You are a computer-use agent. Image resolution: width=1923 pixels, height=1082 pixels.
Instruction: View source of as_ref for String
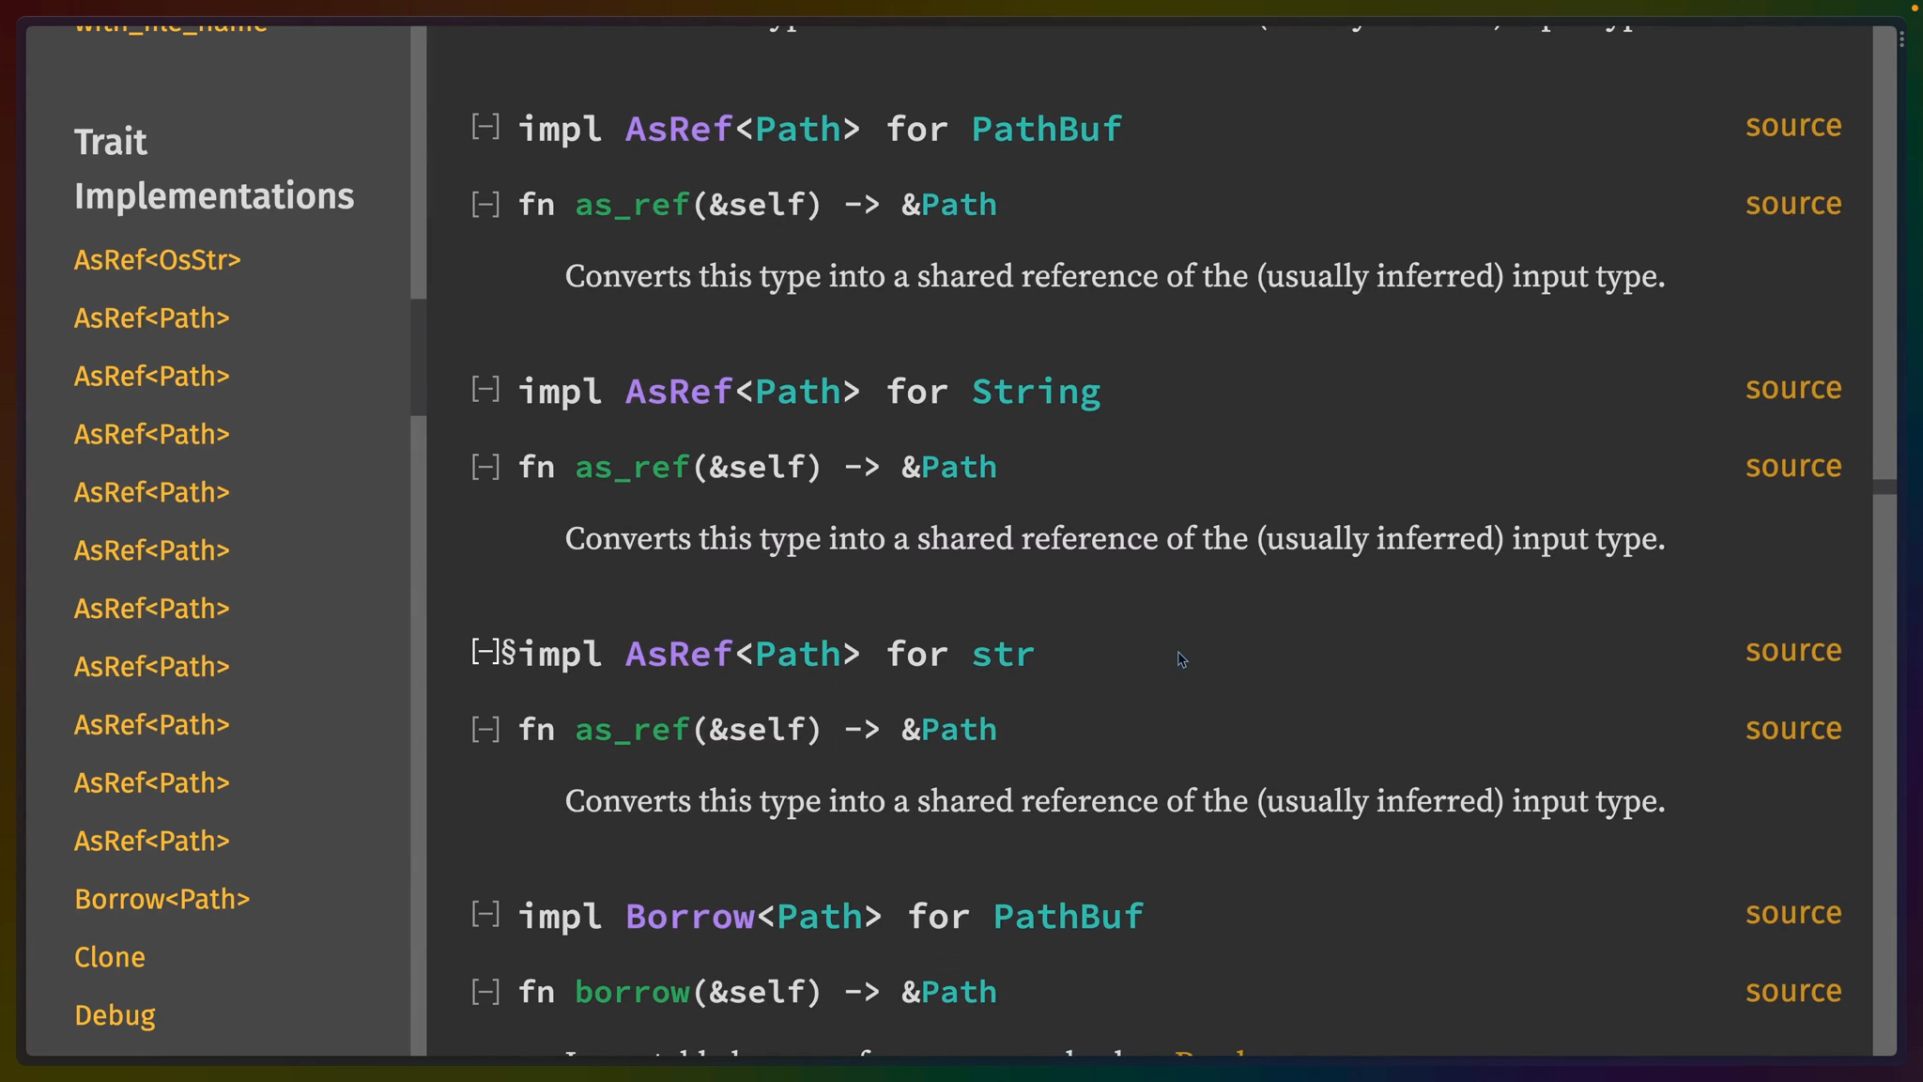click(1792, 465)
